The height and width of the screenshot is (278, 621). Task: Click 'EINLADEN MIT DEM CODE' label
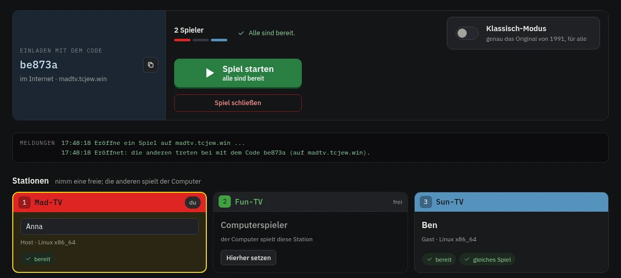click(x=61, y=51)
